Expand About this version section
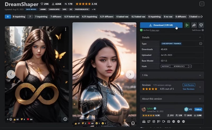Image resolution: width=212 pixels, height=130 pixels. pyautogui.click(x=172, y=99)
